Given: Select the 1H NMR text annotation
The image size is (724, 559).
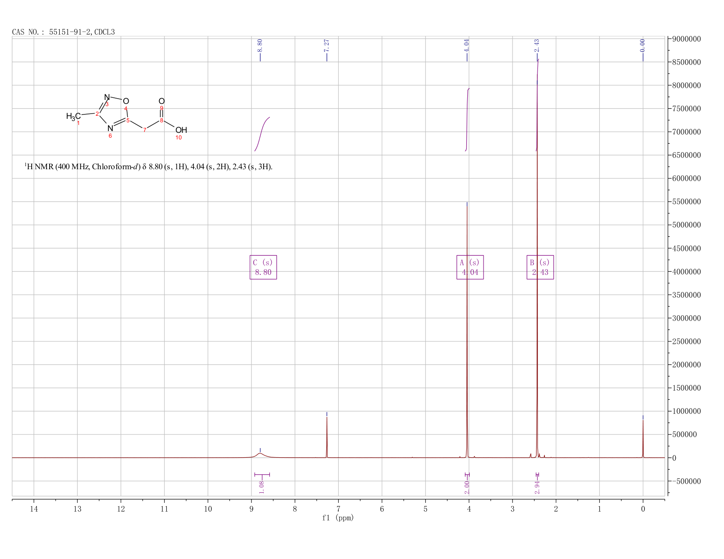Looking at the screenshot, I should (x=148, y=167).
